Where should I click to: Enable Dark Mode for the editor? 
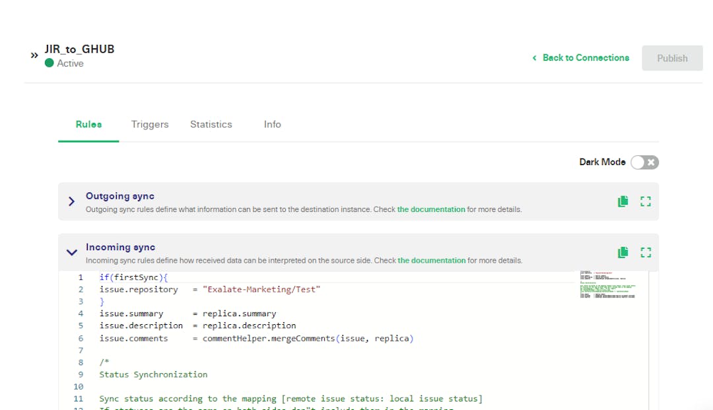pyautogui.click(x=644, y=162)
